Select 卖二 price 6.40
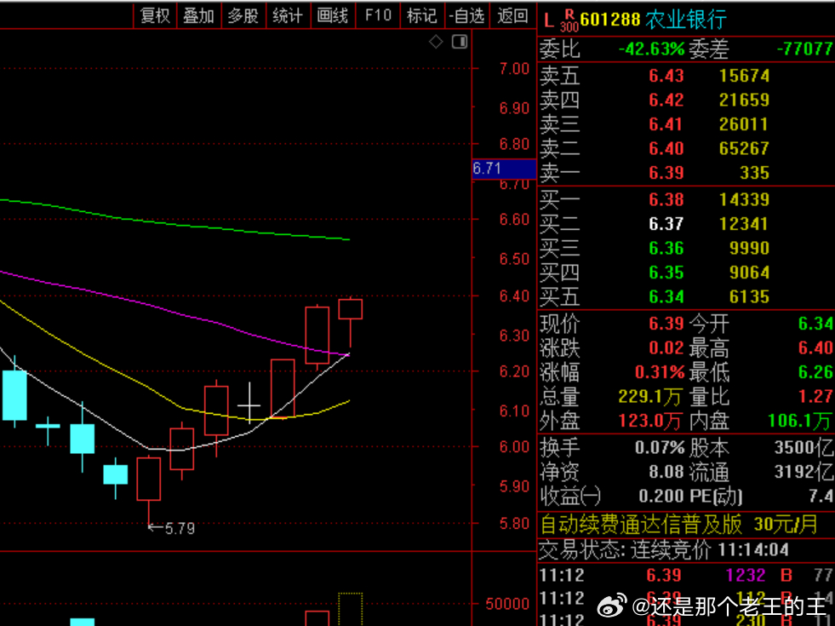This screenshot has width=835, height=626. [x=666, y=149]
